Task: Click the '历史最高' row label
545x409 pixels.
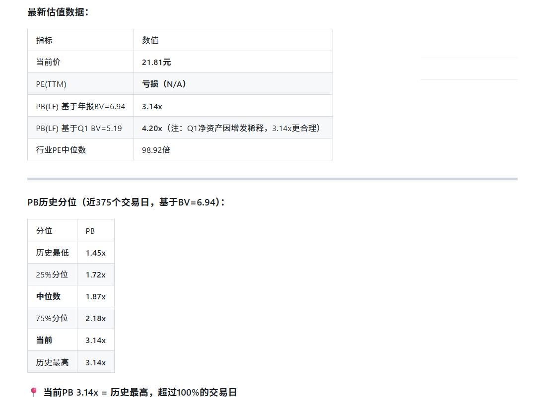Action: [53, 362]
